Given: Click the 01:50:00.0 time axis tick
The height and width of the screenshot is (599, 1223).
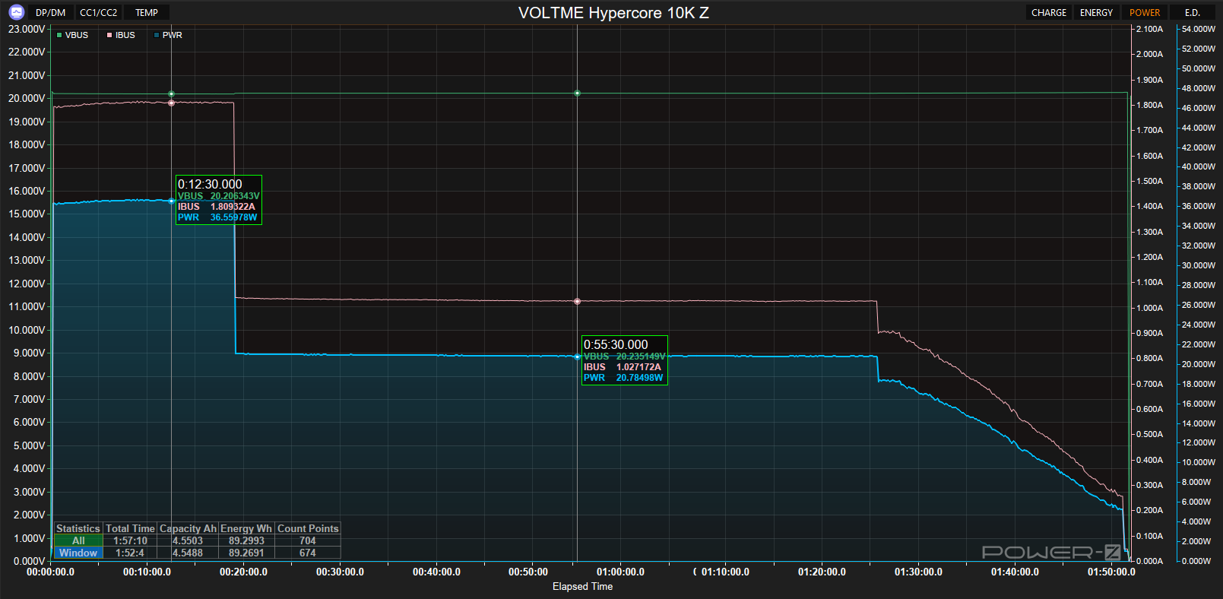Looking at the screenshot, I should click(1111, 572).
